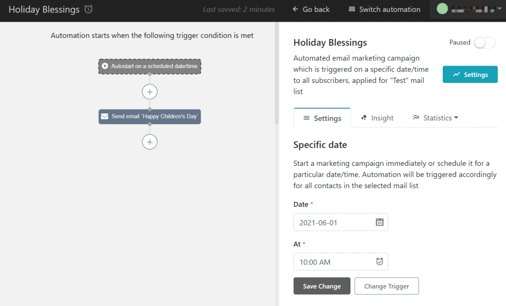Image resolution: width=506 pixels, height=306 pixels.
Task: Enable the automation using the Paused toggle
Action: 484,43
